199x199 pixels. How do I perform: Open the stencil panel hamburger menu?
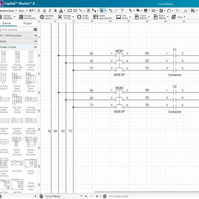point(35,29)
